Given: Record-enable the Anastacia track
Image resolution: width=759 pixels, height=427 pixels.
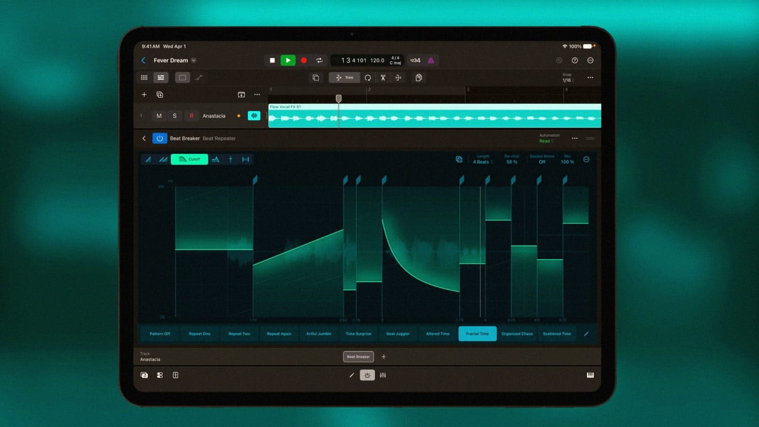Looking at the screenshot, I should click(x=191, y=116).
